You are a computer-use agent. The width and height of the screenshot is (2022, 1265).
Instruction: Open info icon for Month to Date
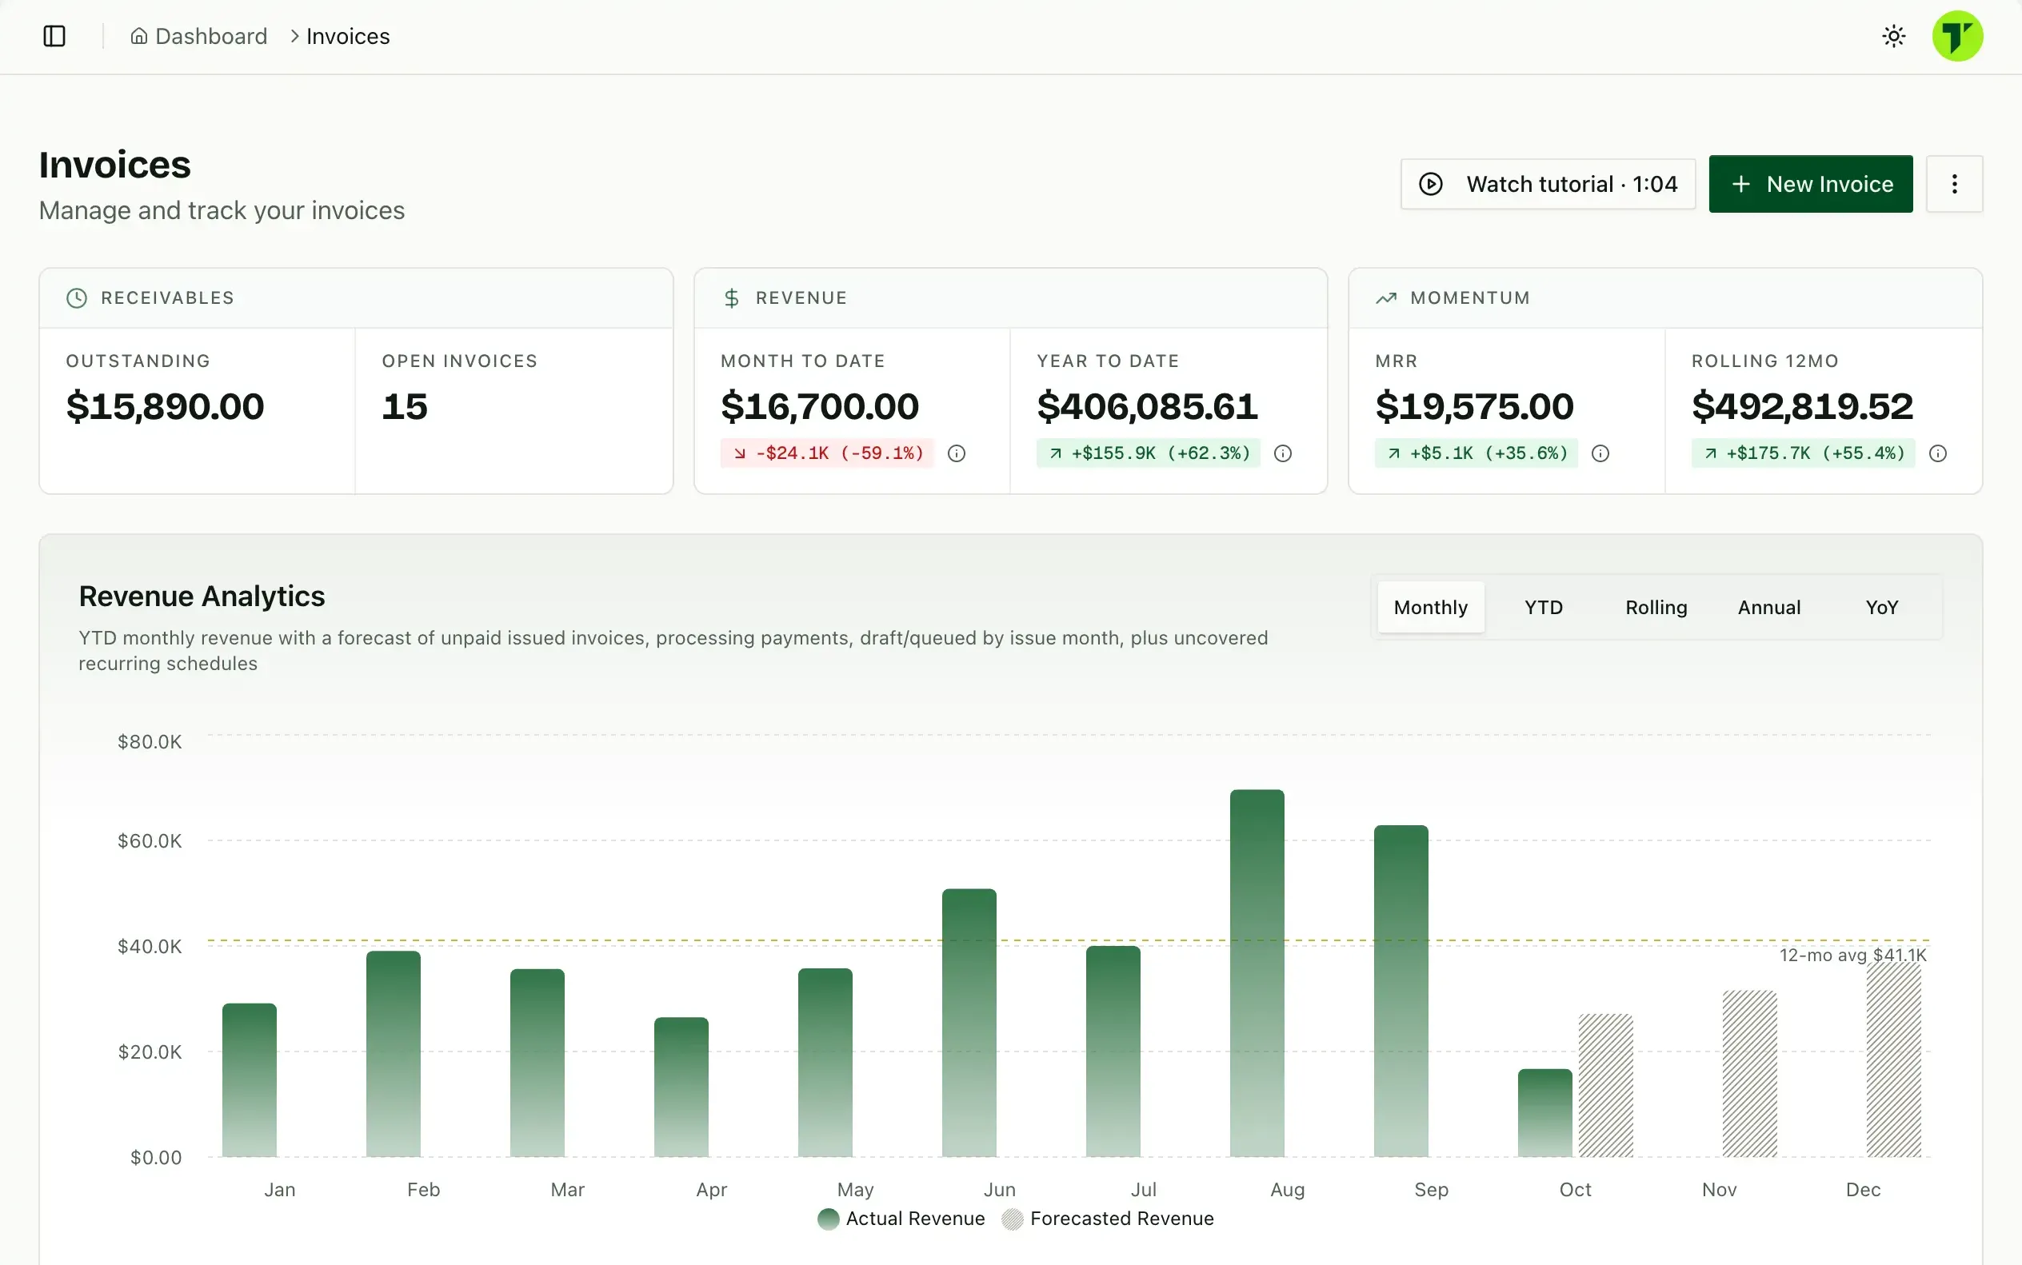coord(957,453)
